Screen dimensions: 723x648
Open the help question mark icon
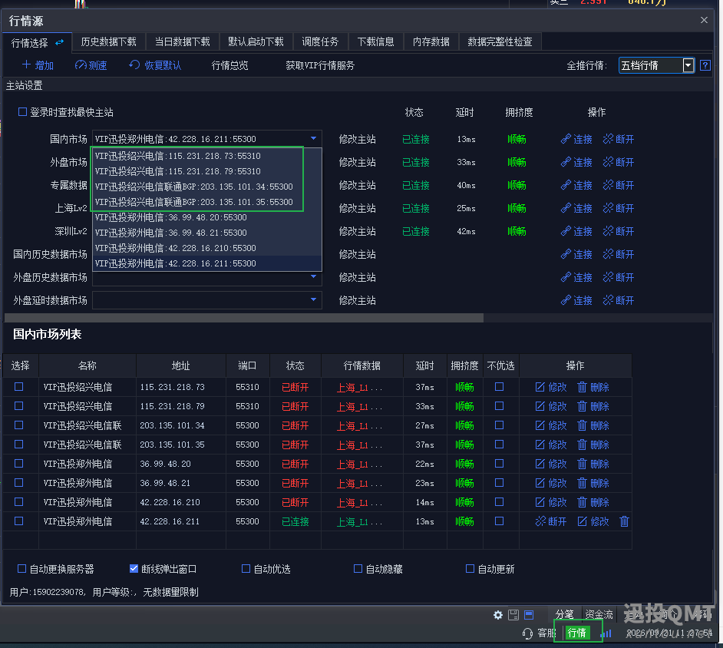705,65
